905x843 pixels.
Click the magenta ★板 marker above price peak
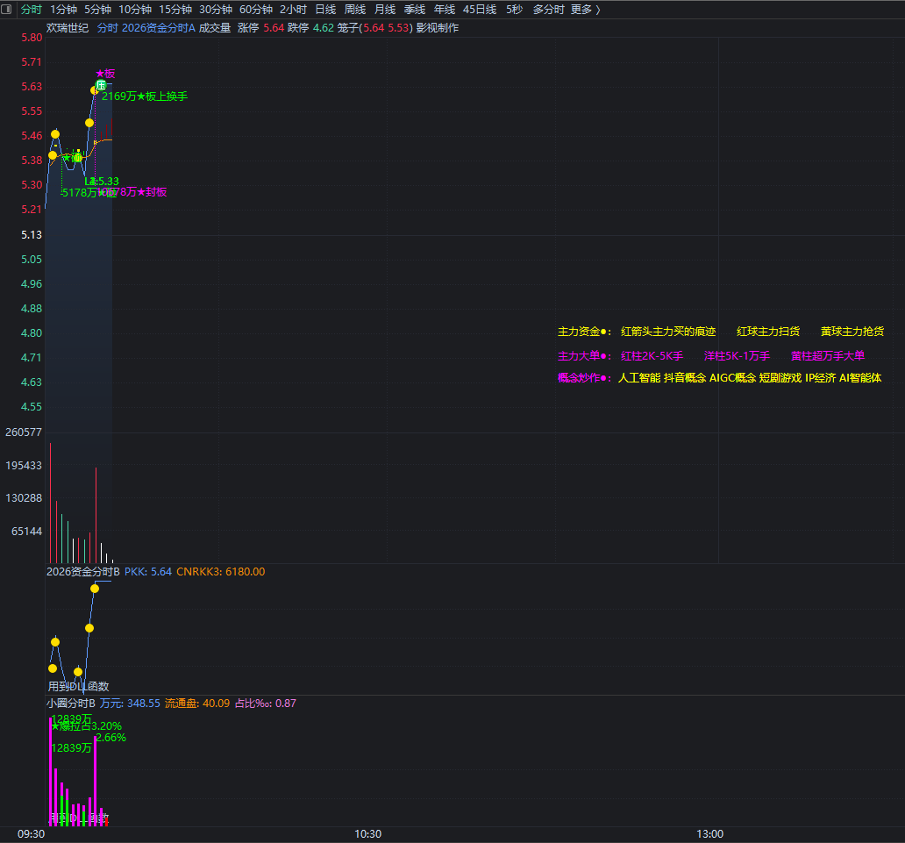point(105,74)
